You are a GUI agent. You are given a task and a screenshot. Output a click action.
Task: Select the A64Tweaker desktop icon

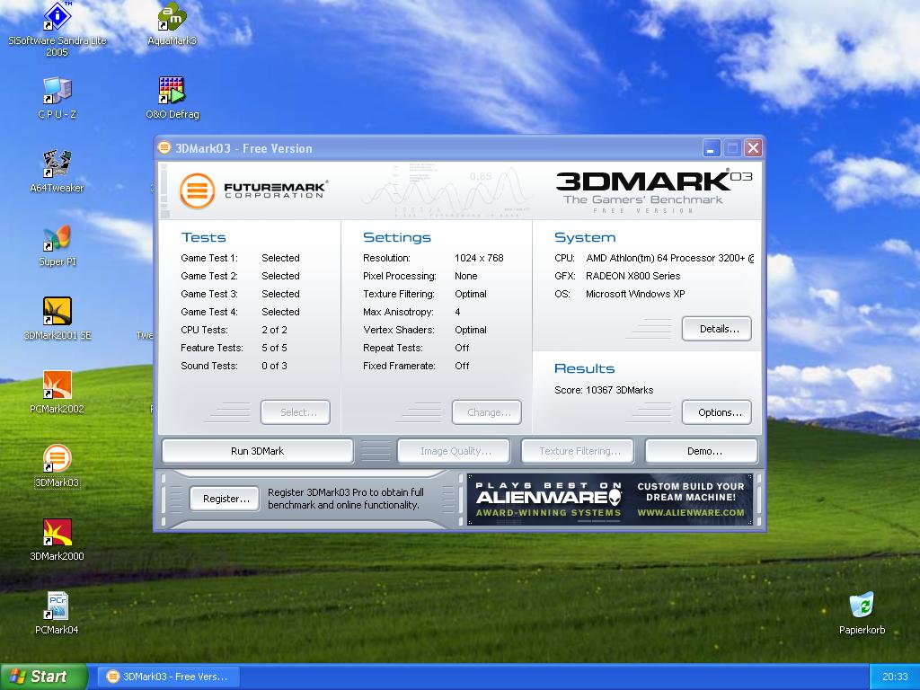(x=57, y=164)
